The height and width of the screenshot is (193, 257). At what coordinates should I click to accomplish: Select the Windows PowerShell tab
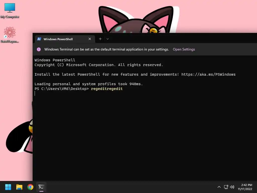(x=65, y=39)
